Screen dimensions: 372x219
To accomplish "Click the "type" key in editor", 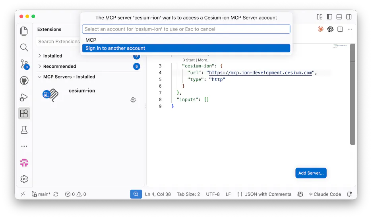I will coord(196,80).
